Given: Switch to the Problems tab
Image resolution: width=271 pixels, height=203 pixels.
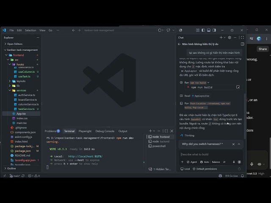Looking at the screenshot, I should (52, 131).
